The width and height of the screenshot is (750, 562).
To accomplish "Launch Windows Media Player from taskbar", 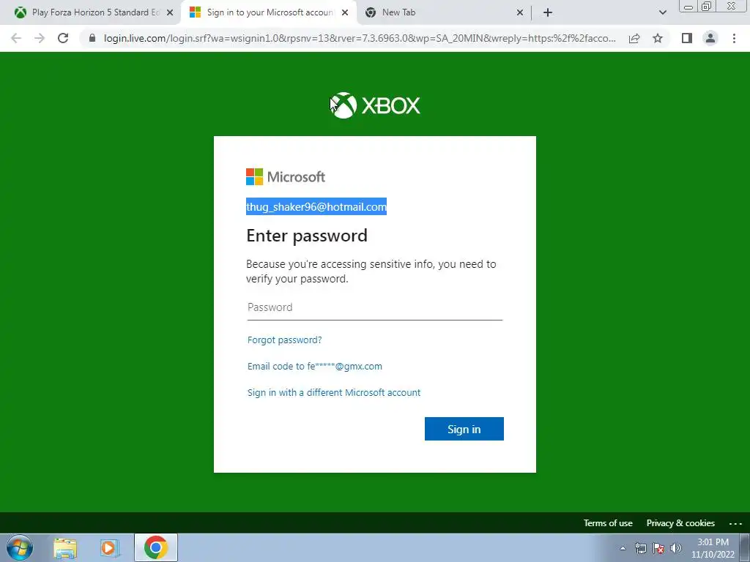I will click(x=109, y=548).
